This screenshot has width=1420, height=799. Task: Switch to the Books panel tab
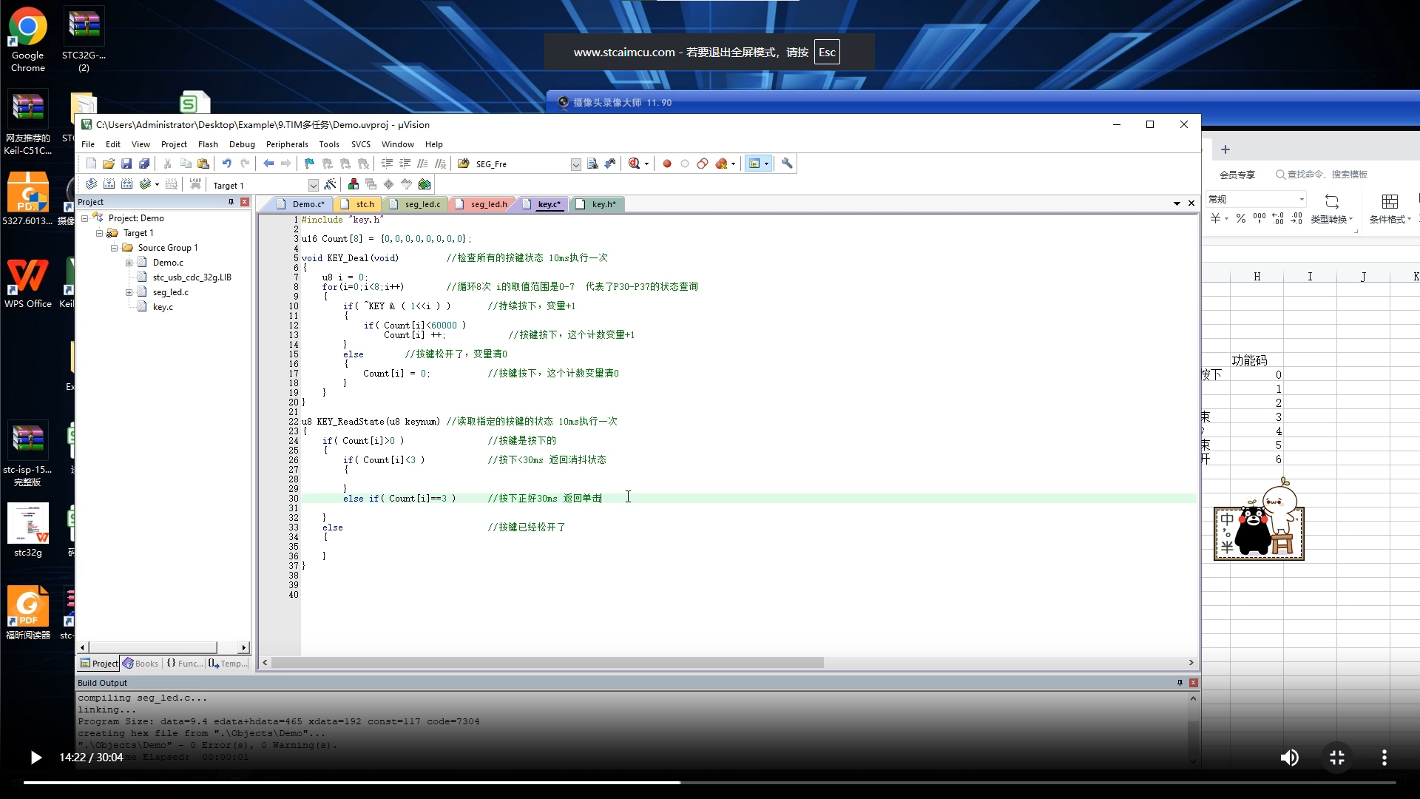click(141, 664)
